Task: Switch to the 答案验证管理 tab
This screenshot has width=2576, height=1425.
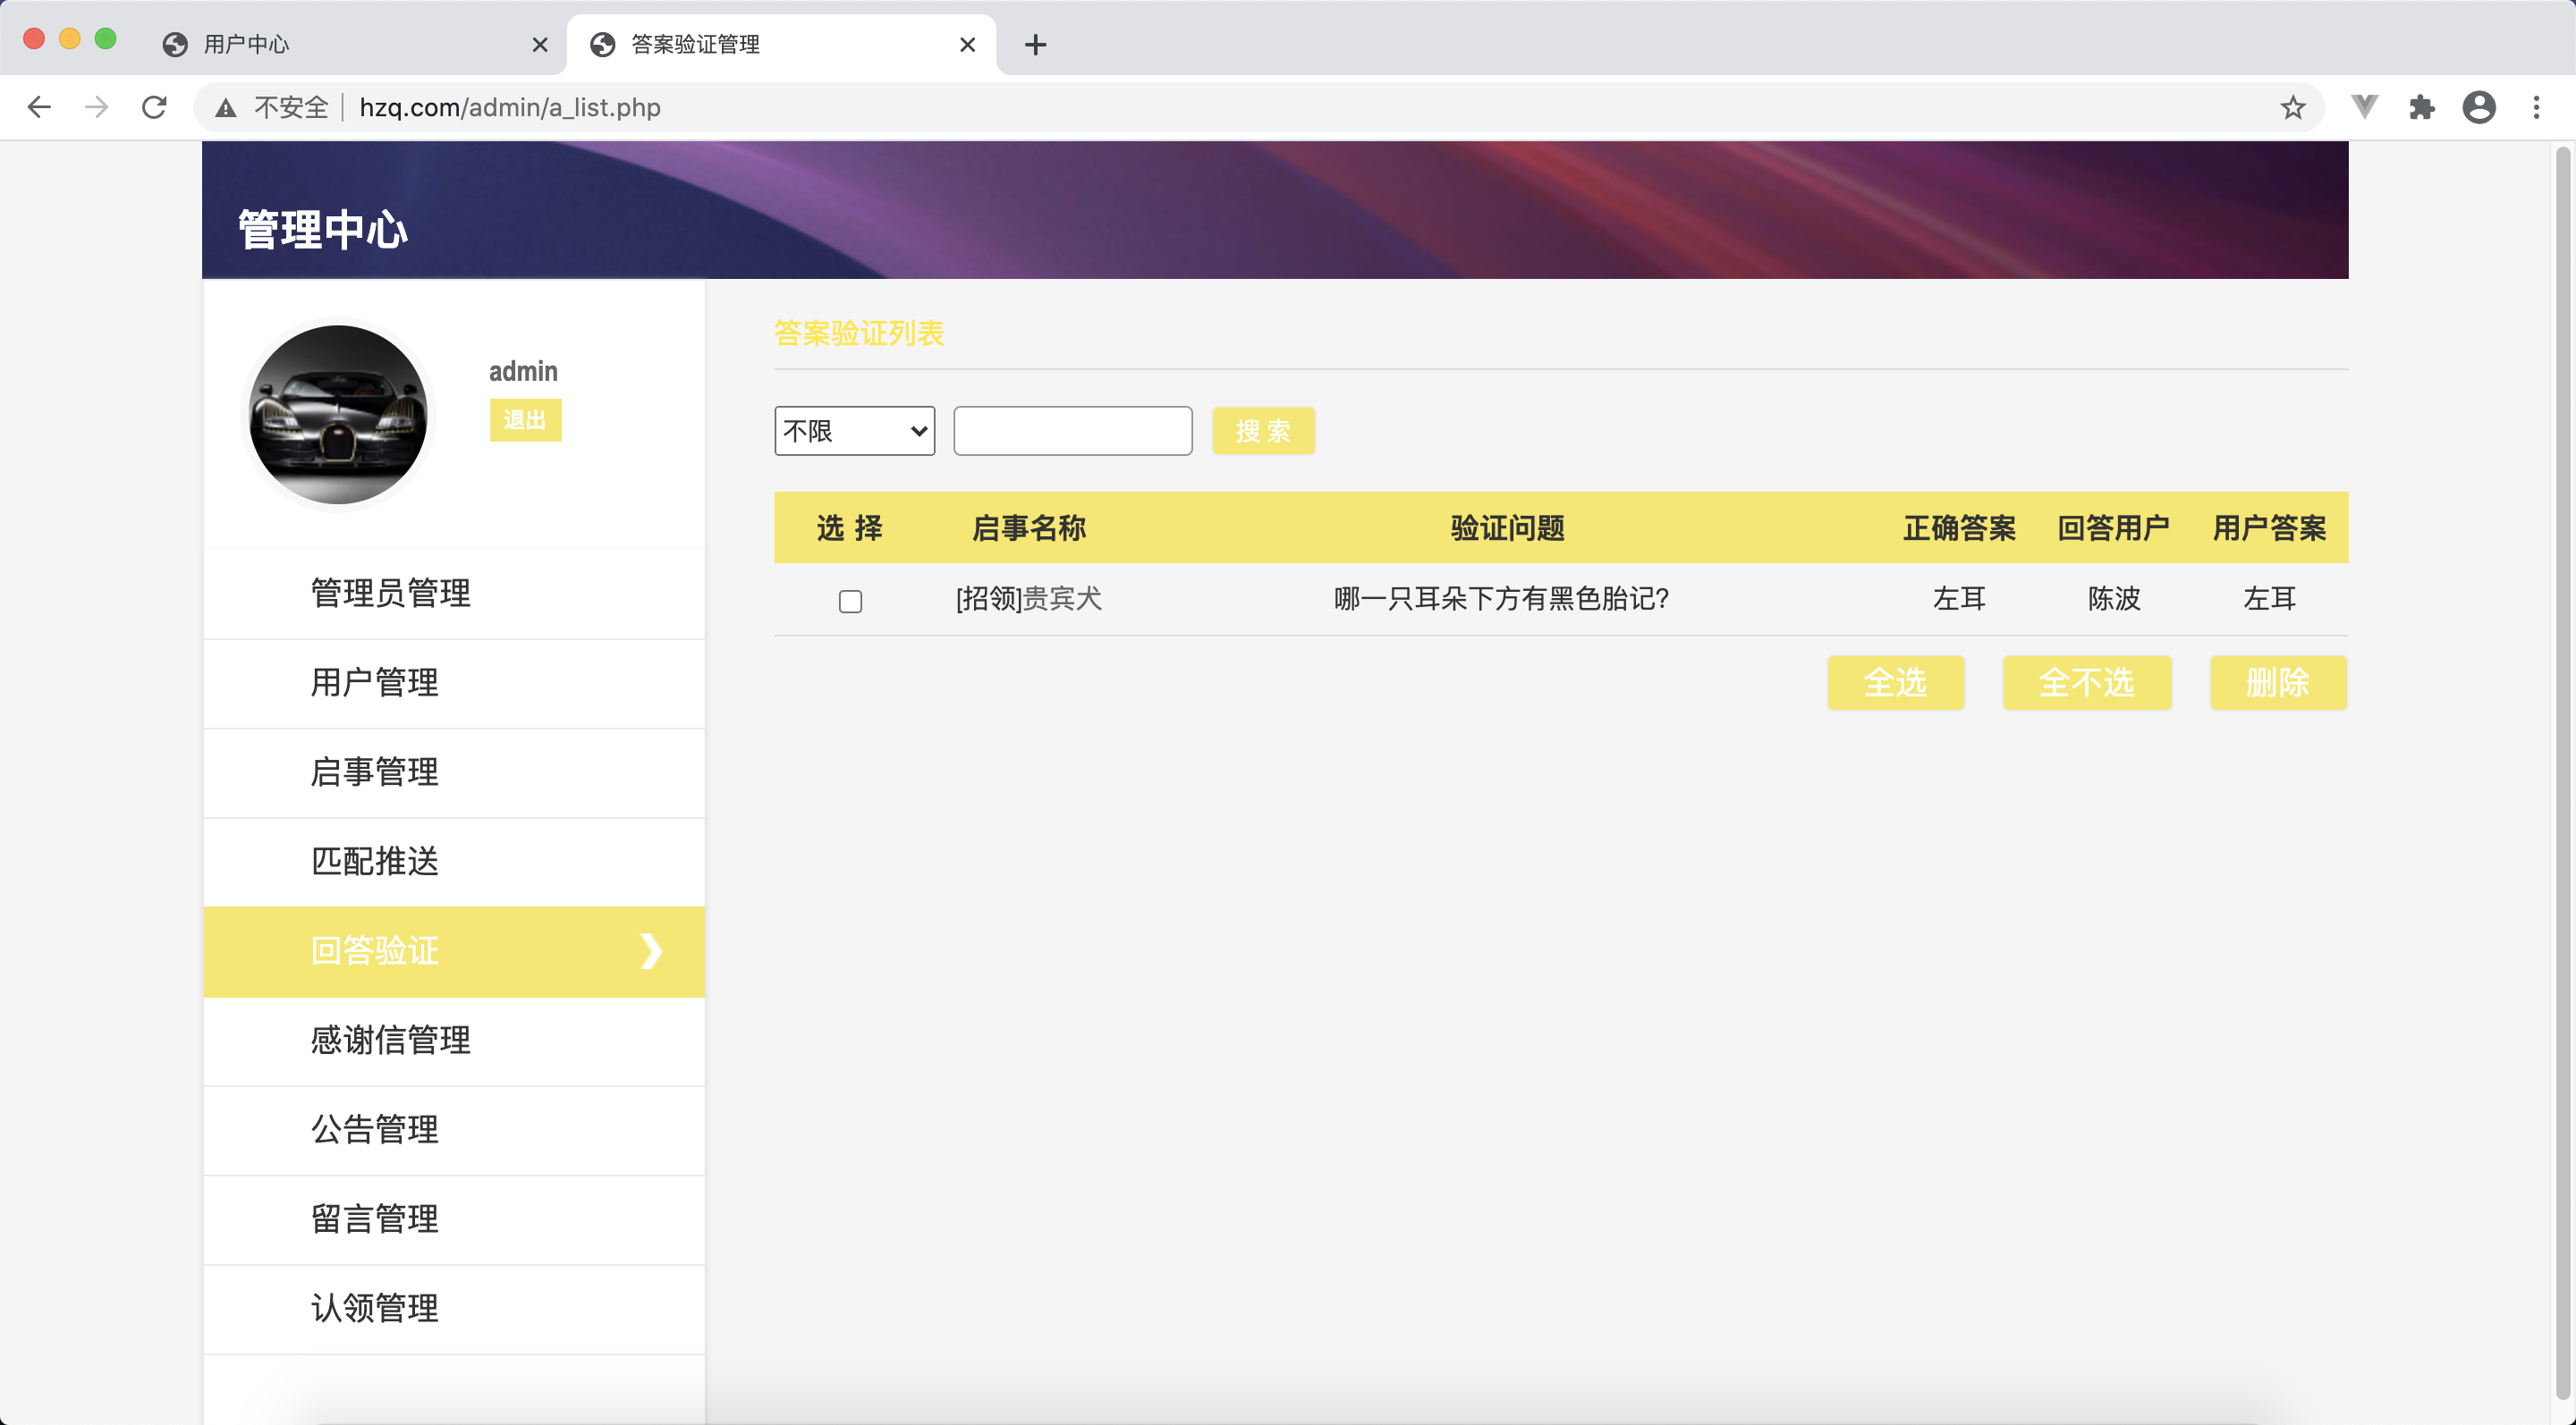Action: pos(780,44)
